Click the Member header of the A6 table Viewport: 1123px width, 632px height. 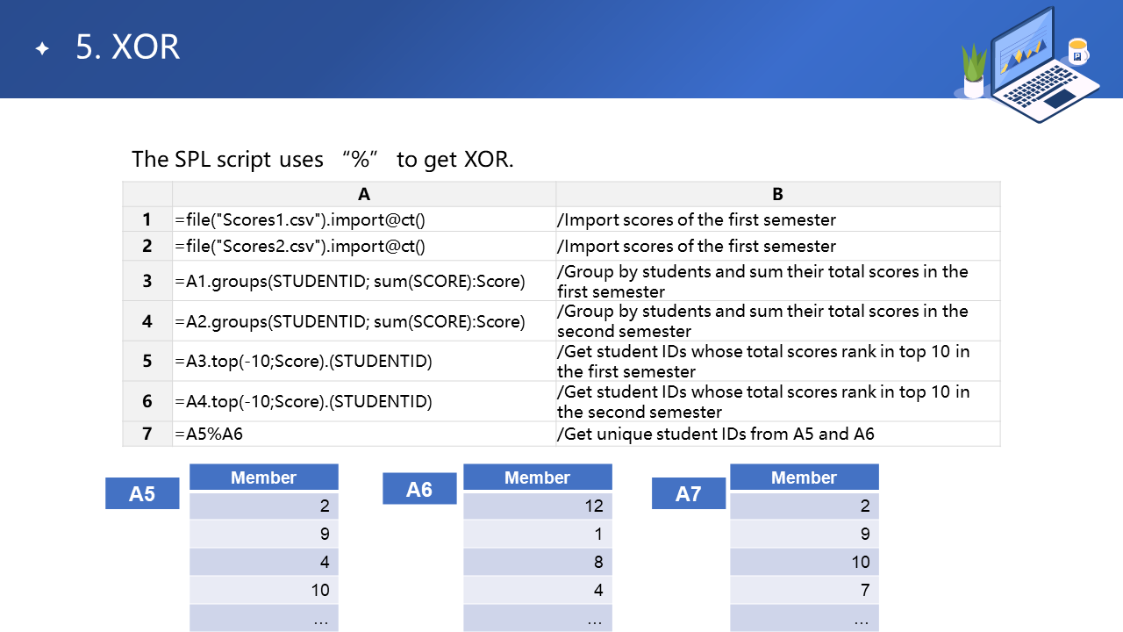pyautogui.click(x=537, y=478)
